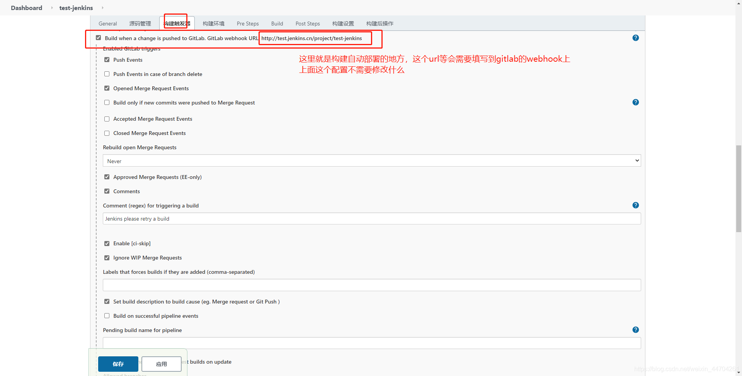Open test-jenkins breadcrumb link
This screenshot has width=742, height=376.
point(76,8)
